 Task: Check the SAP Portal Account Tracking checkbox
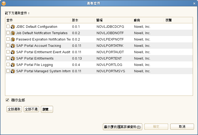[8, 45]
